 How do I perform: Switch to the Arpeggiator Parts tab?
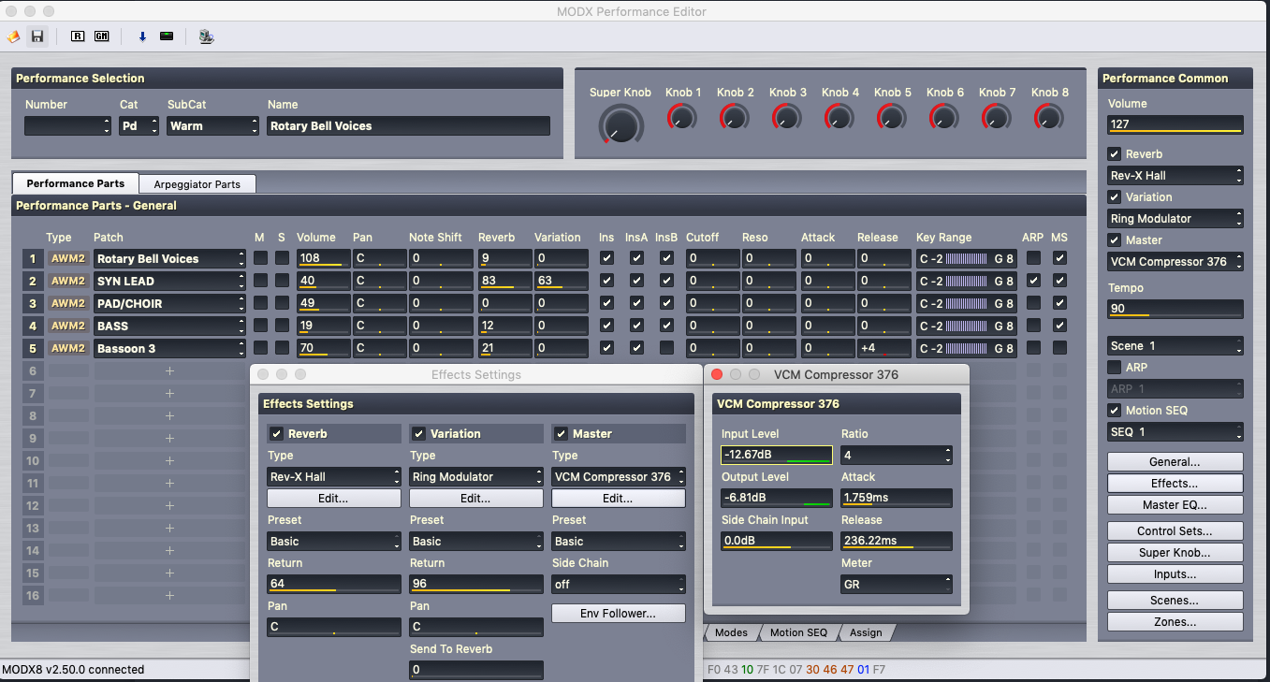[197, 184]
